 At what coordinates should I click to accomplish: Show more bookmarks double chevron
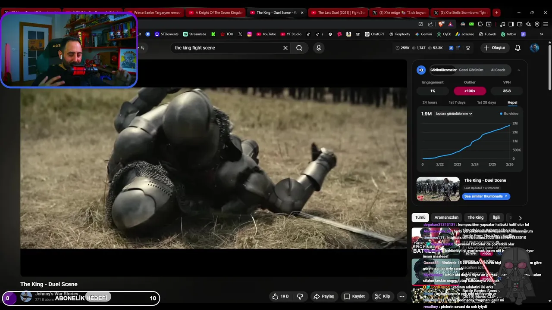[x=541, y=34]
